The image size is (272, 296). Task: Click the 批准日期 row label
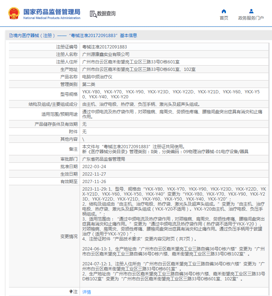[x=69, y=167]
